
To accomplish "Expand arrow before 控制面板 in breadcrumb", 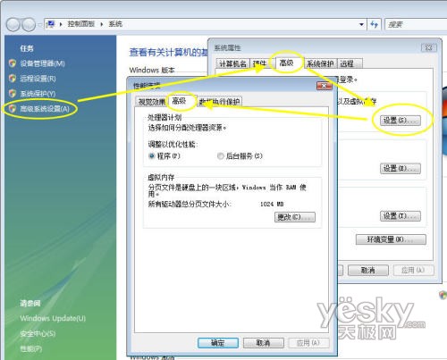I will (61, 24).
